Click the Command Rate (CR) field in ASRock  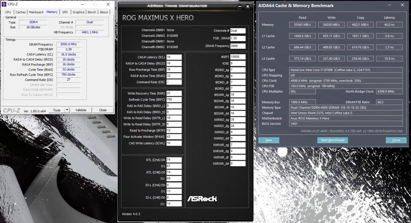[x=174, y=82]
